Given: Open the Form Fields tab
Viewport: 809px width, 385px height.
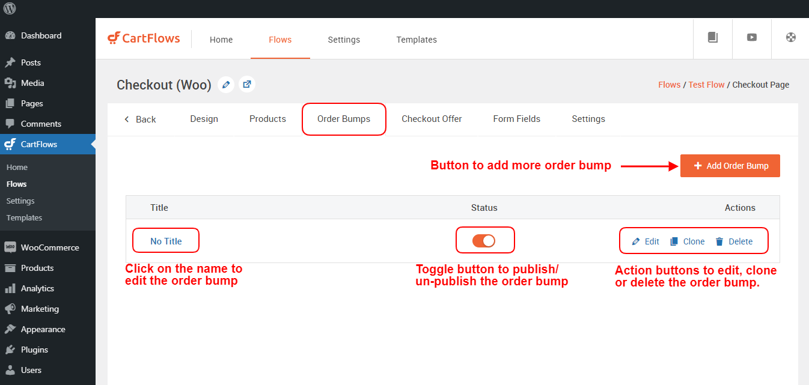Looking at the screenshot, I should (x=516, y=119).
